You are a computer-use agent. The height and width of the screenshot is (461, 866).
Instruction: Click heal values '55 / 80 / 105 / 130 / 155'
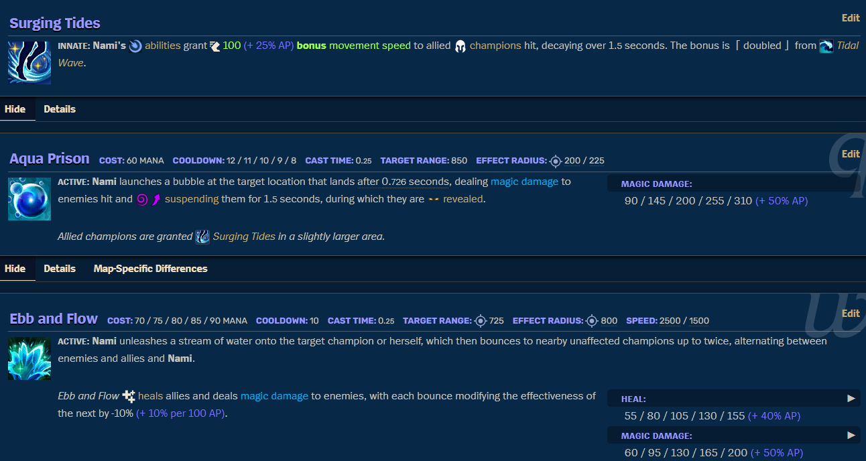(x=684, y=415)
